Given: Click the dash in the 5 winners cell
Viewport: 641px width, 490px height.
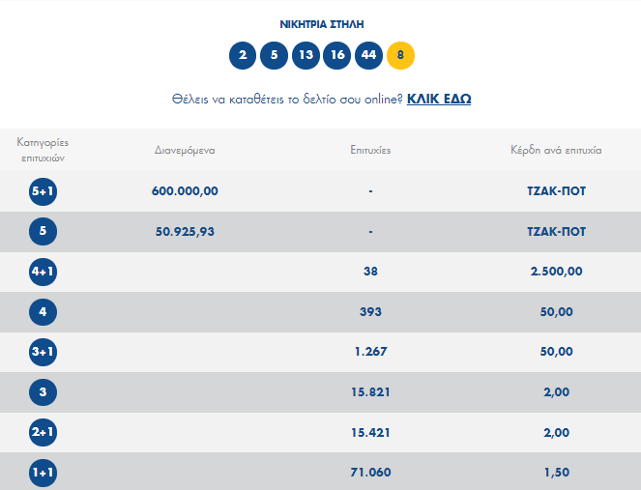Looking at the screenshot, I should pos(370,232).
